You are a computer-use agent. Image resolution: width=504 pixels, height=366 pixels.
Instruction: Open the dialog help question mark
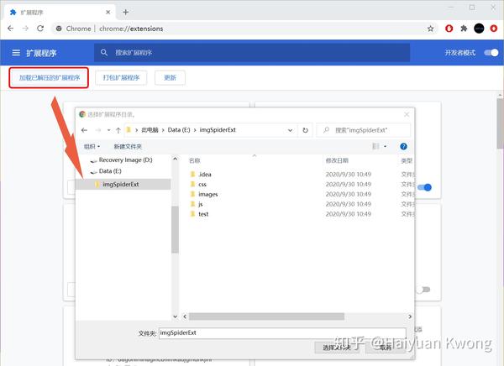click(x=403, y=147)
